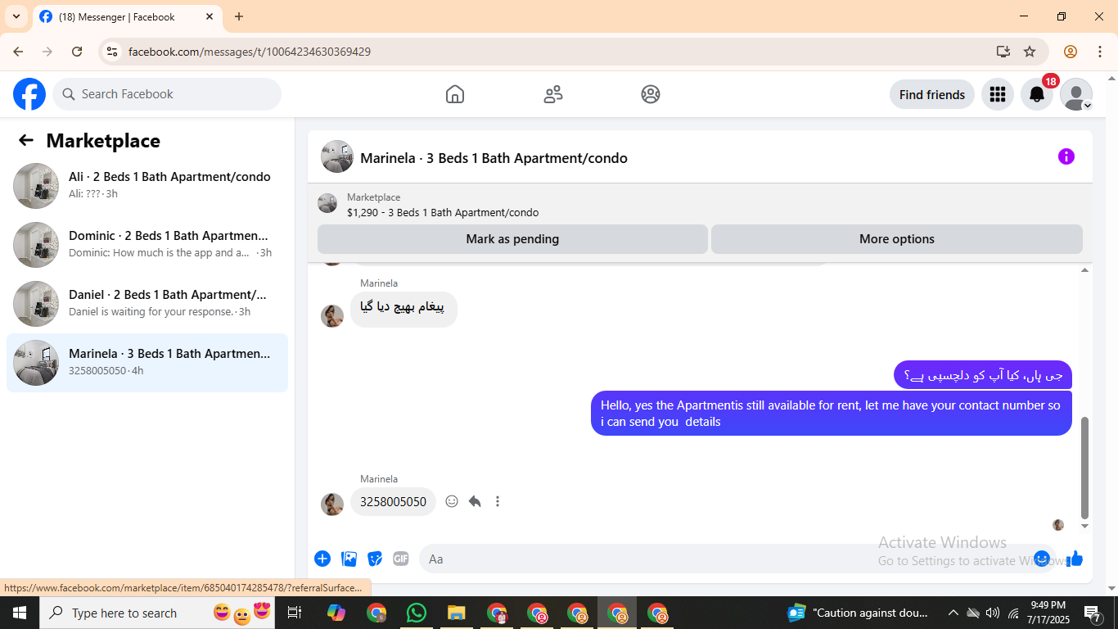Open a new browser tab
This screenshot has width=1118, height=629.
239,16
